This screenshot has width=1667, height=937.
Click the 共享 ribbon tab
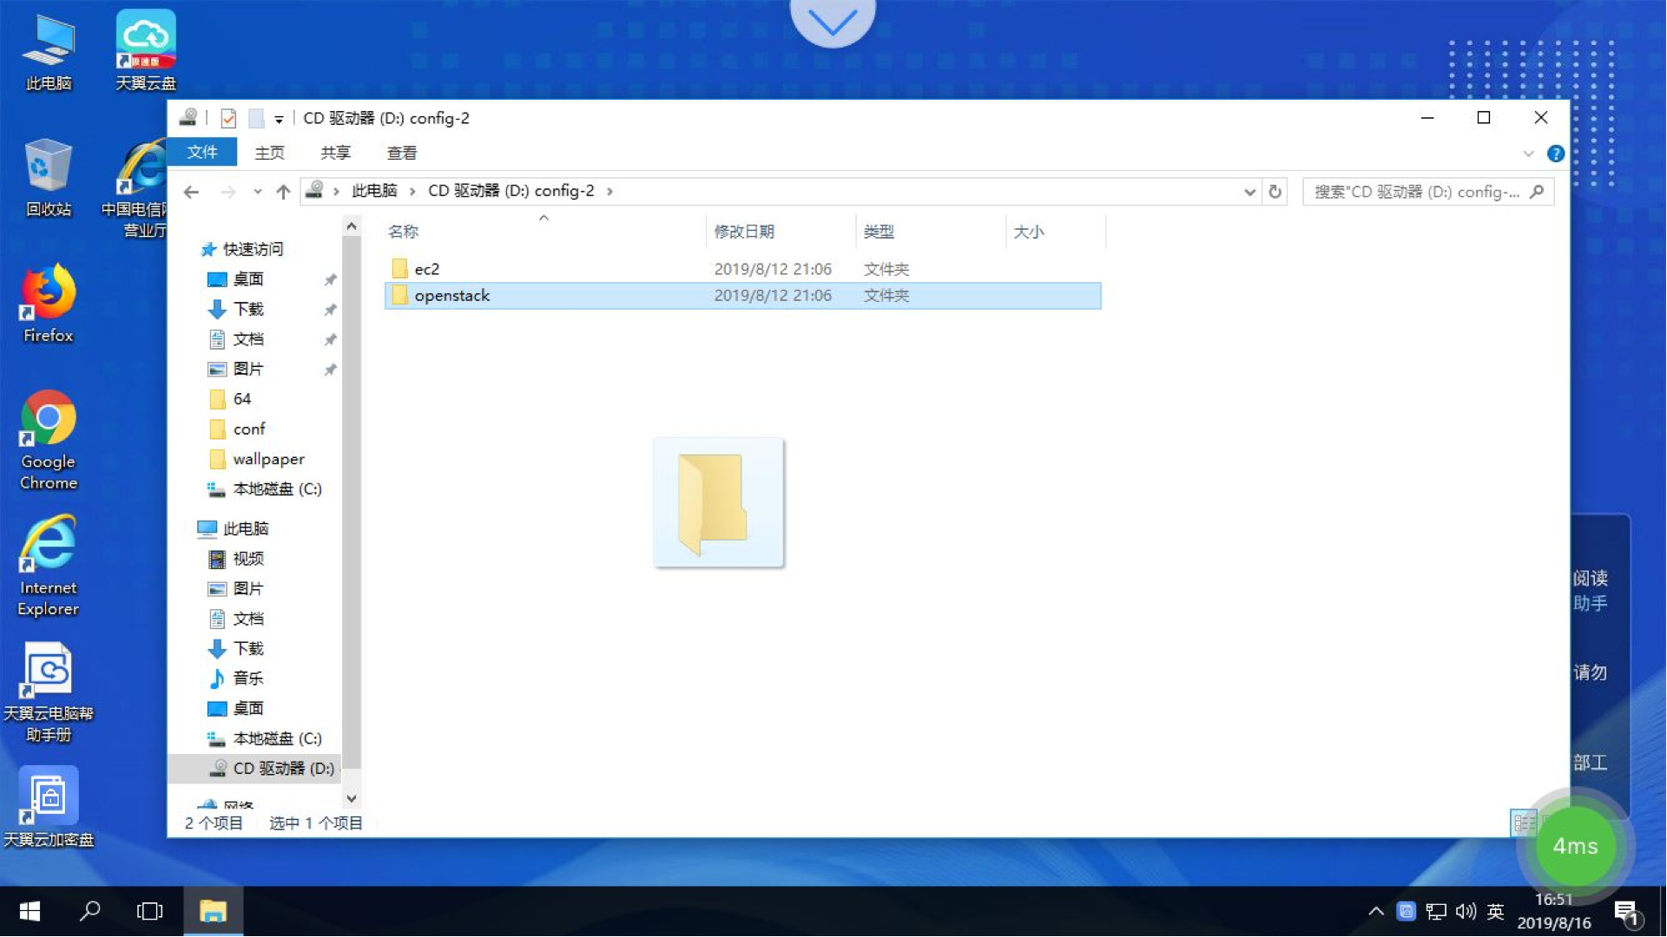(337, 152)
